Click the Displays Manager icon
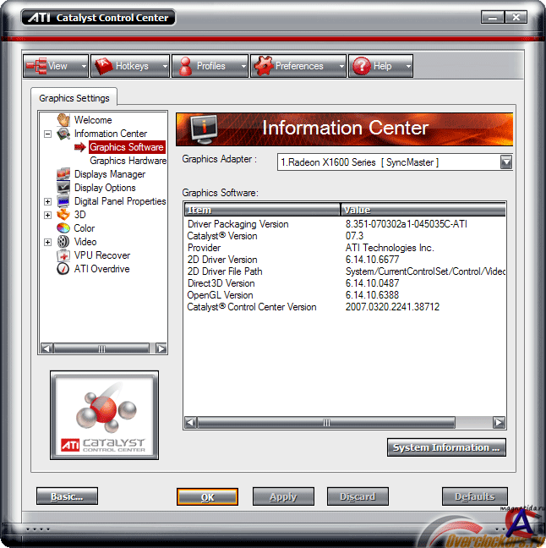The image size is (546, 548). click(x=63, y=174)
